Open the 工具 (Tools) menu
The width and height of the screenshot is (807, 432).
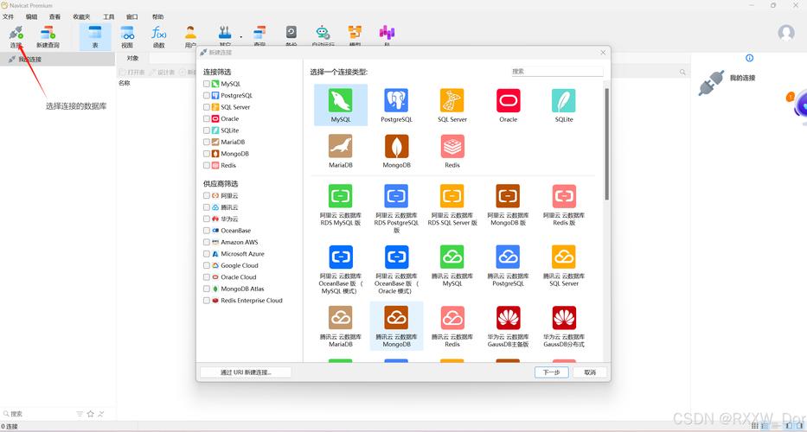tap(109, 17)
